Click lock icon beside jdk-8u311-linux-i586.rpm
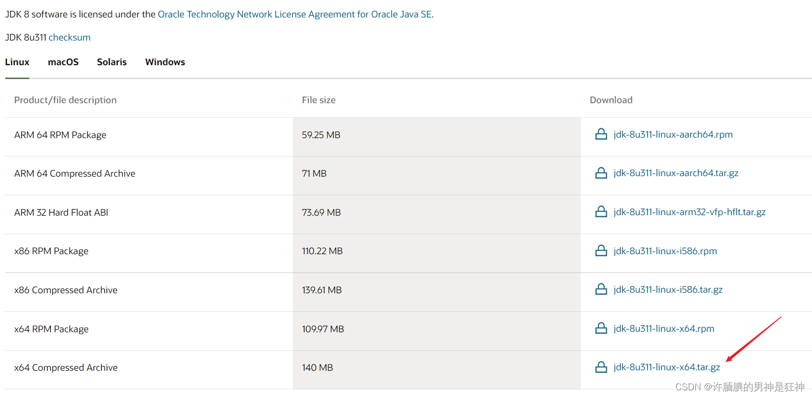The image size is (812, 397). tap(601, 251)
